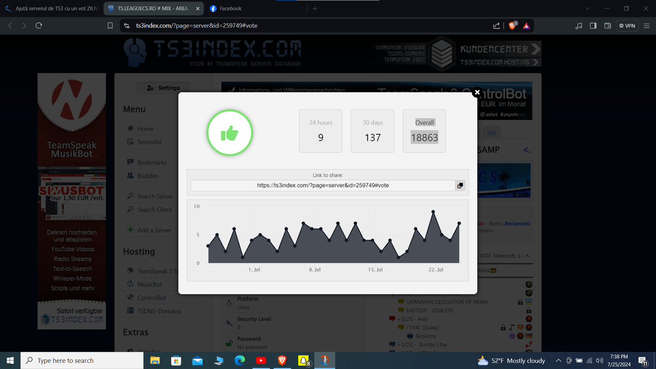
Task: Click the highest chart data point of 9
Action: [x=433, y=212]
